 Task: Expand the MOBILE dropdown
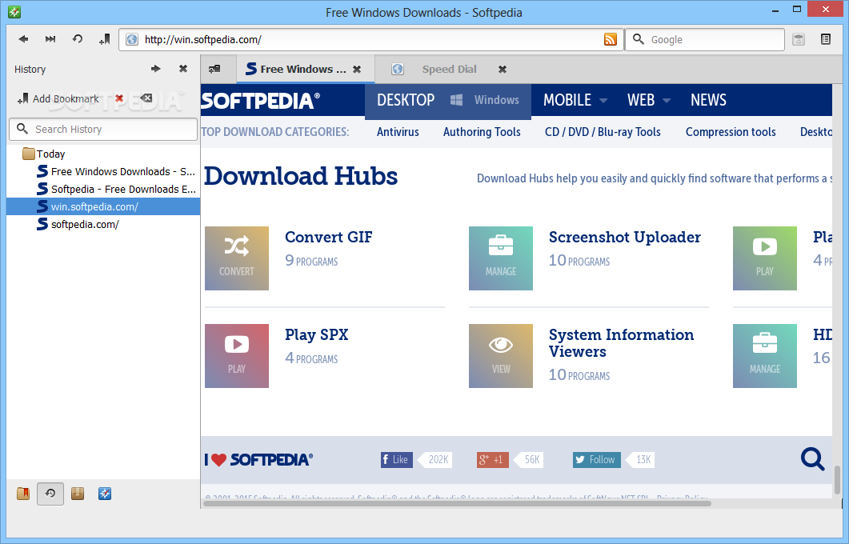click(575, 100)
